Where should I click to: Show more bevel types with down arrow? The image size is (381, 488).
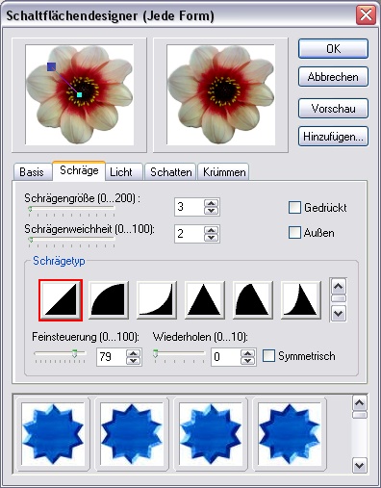(339, 313)
